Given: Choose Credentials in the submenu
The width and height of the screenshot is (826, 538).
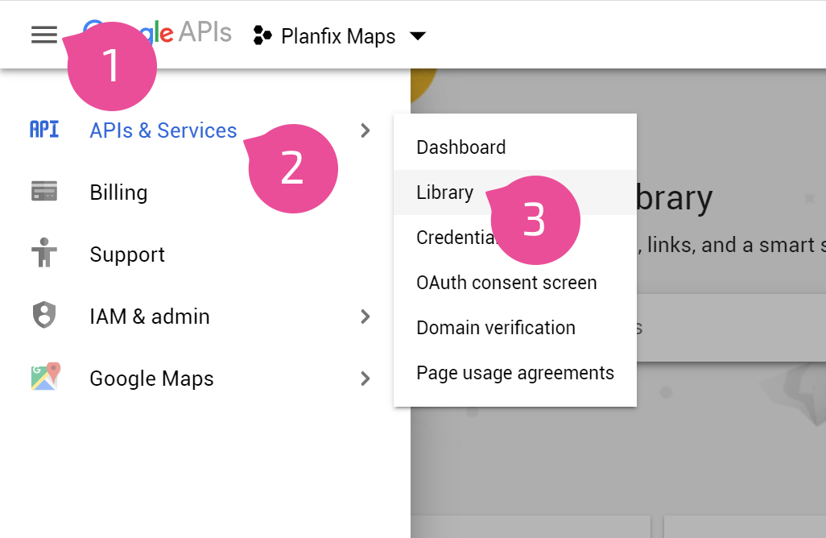Looking at the screenshot, I should click(514, 238).
